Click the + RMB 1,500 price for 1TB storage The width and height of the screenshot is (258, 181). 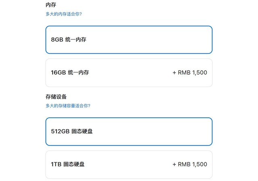[x=189, y=164]
